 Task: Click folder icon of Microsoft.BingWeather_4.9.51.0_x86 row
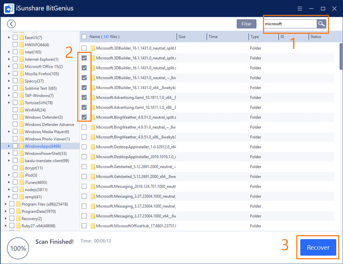click(x=93, y=137)
